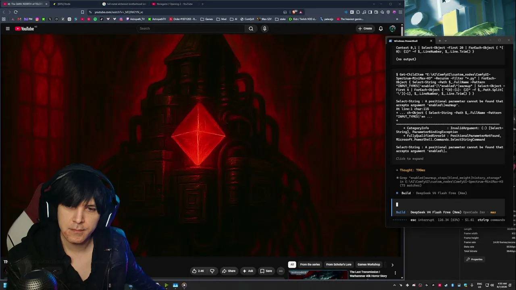Open the Brave Shields icon

pos(295,12)
